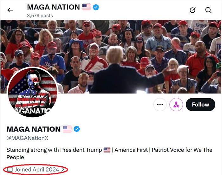This screenshot has width=222, height=175.
Task: Click the 3,579 posts count
Action: coord(40,16)
